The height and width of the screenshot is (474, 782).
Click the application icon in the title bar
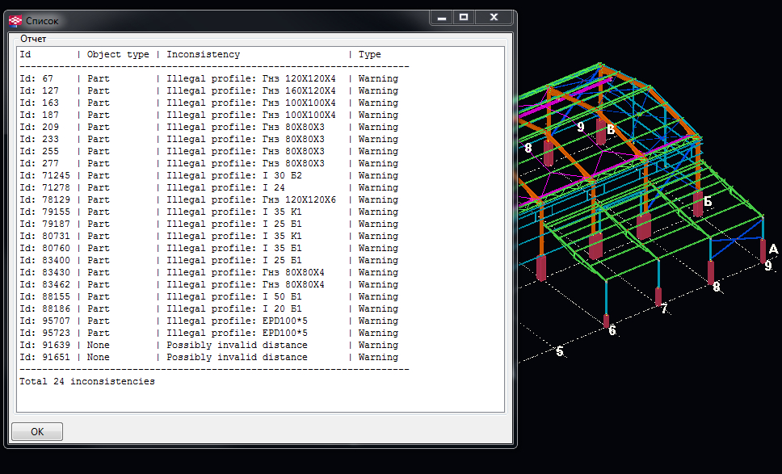(x=15, y=20)
